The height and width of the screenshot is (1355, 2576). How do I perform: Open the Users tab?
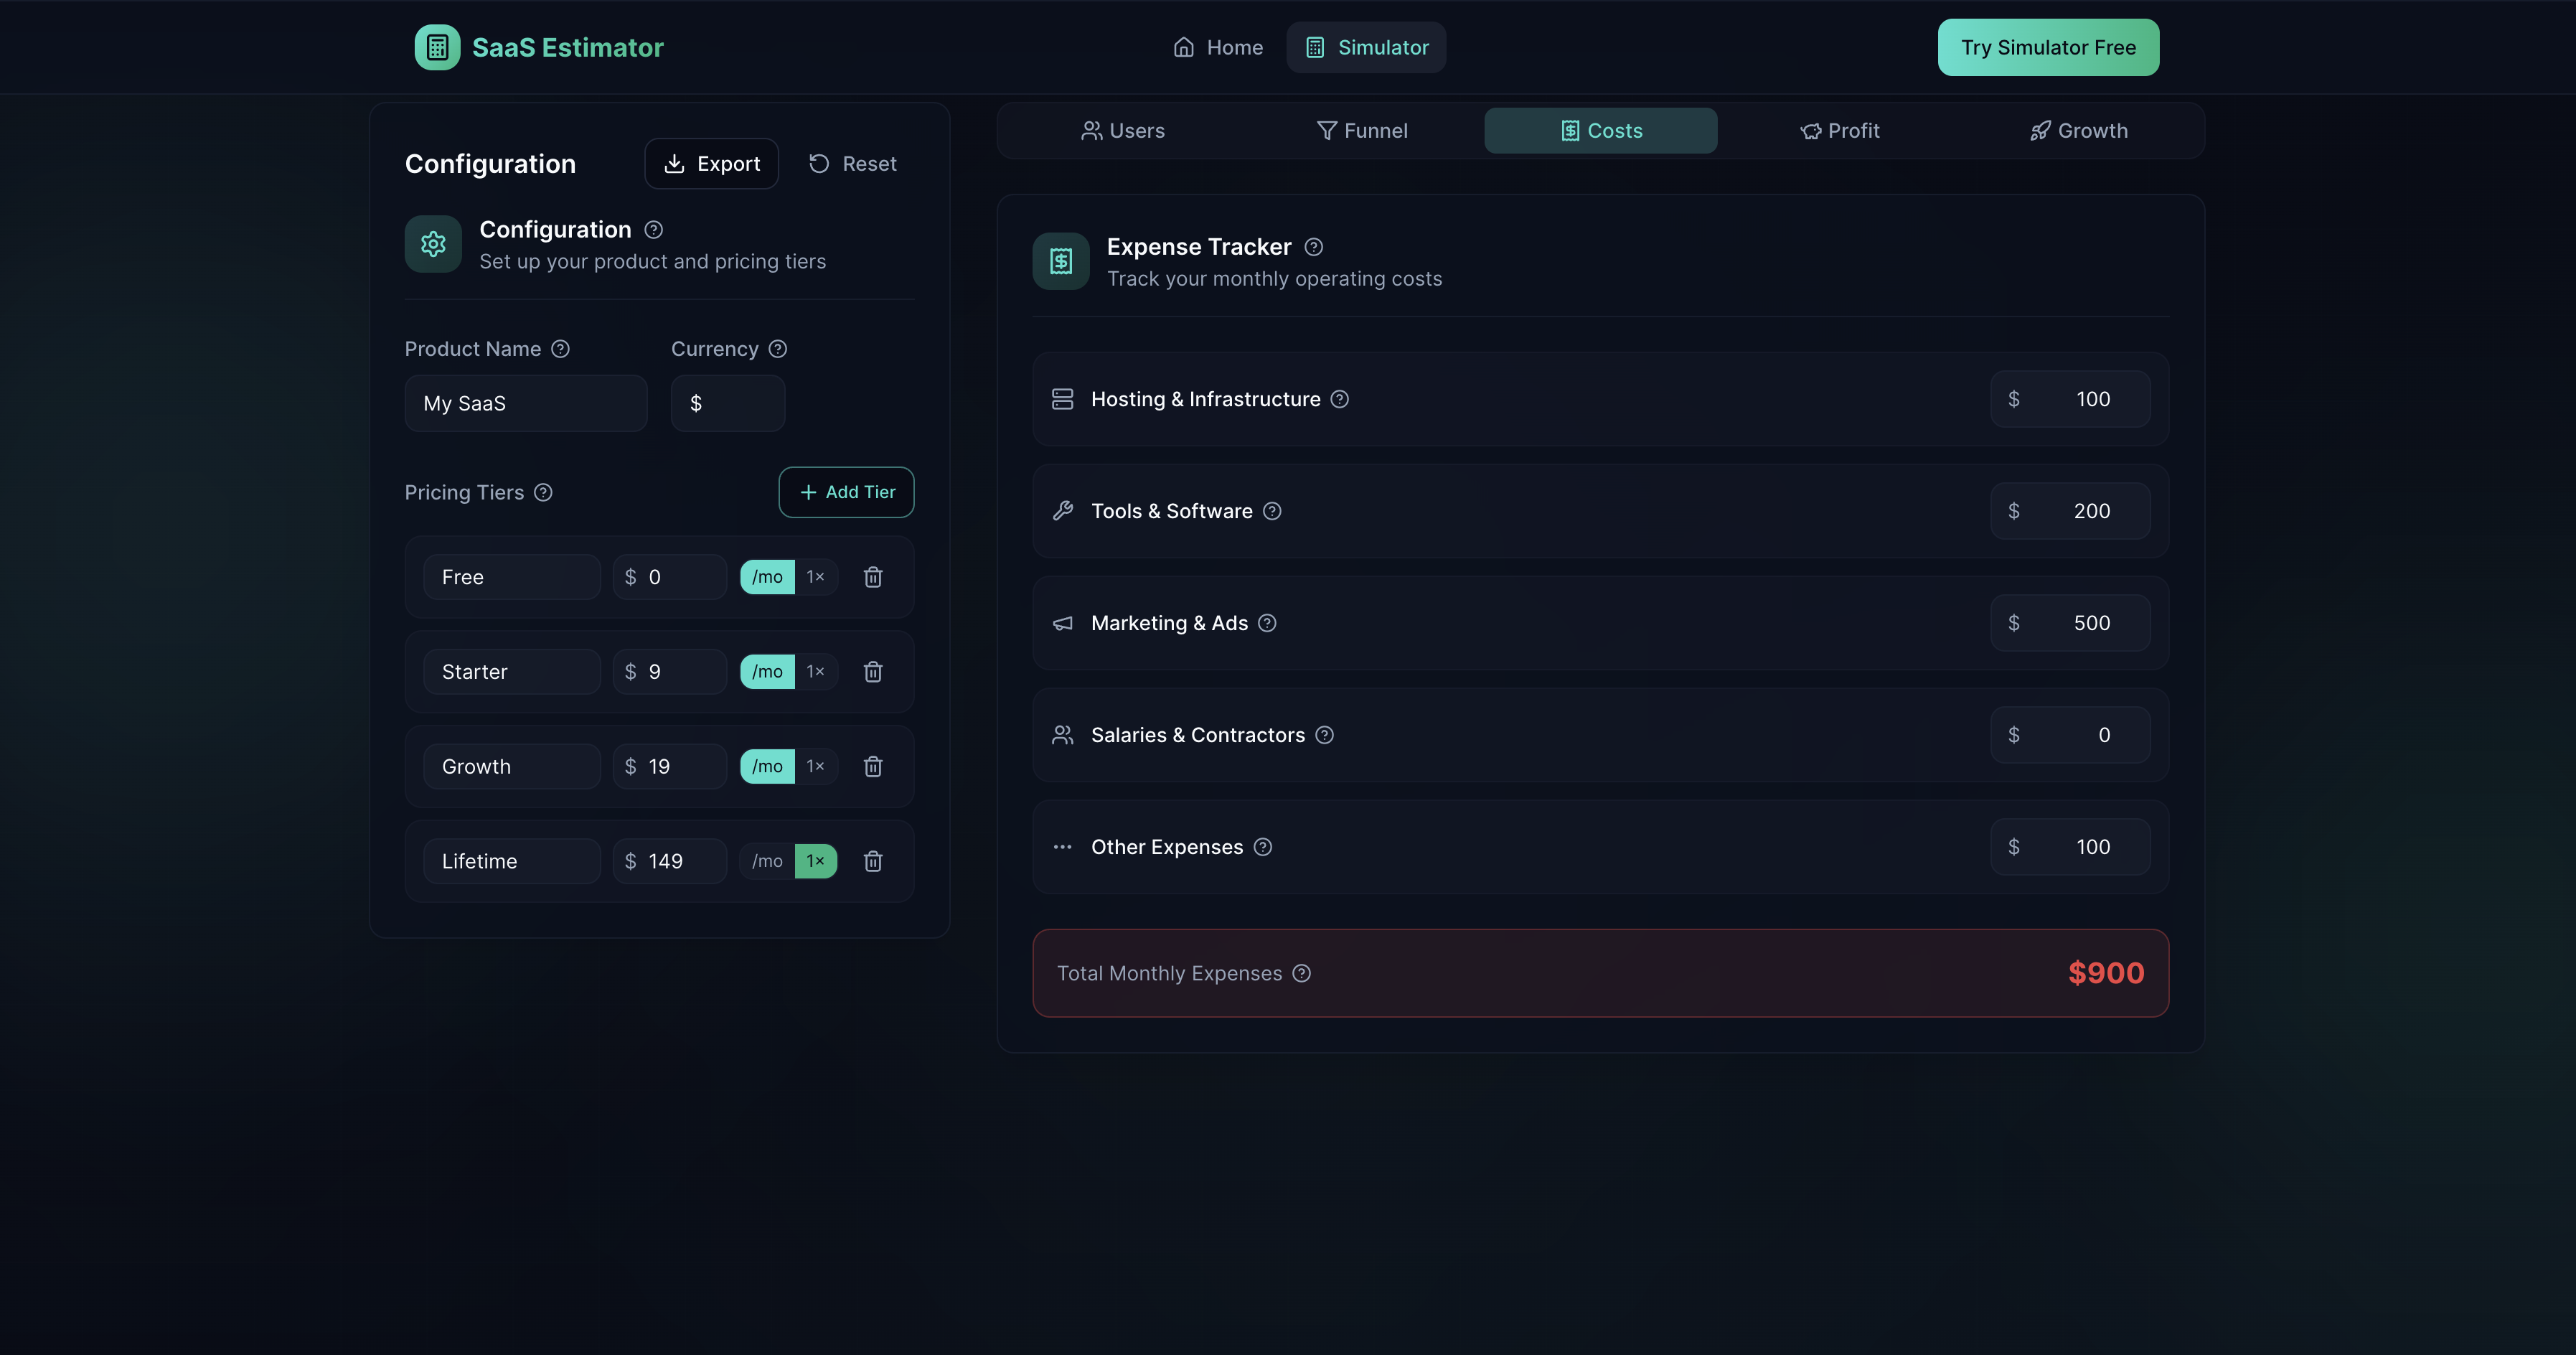pos(1123,130)
